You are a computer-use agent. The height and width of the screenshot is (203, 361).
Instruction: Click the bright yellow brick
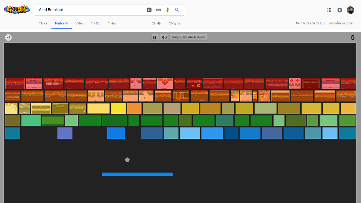pyautogui.click(x=118, y=108)
